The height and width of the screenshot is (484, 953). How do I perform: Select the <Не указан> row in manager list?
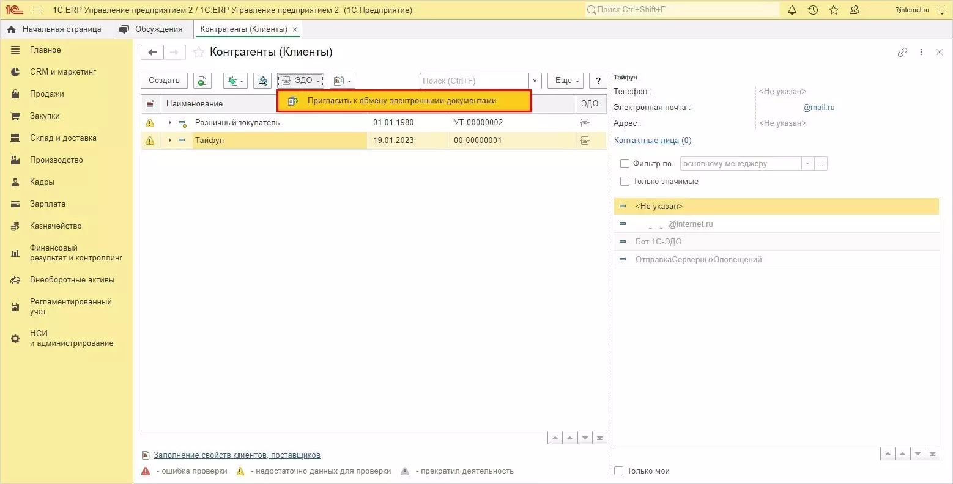[776, 207]
